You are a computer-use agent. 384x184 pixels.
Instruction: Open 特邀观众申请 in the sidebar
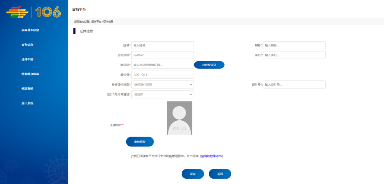(x=30, y=74)
